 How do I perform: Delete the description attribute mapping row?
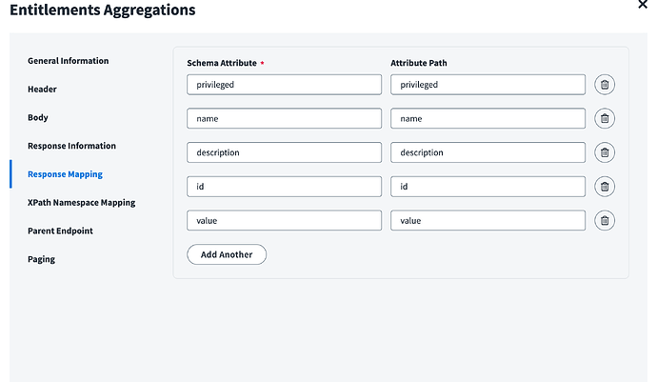604,152
